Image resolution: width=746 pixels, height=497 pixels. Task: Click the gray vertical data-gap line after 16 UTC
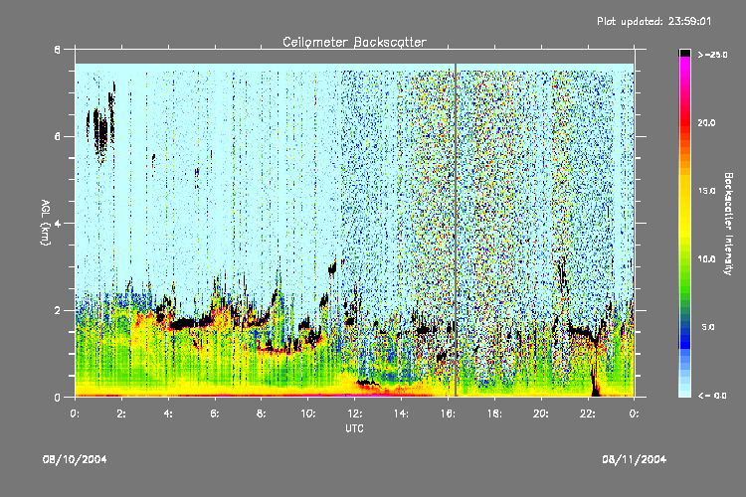point(456,230)
